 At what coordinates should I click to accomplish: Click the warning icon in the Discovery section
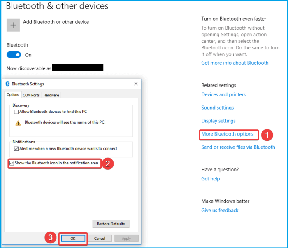click(x=18, y=123)
